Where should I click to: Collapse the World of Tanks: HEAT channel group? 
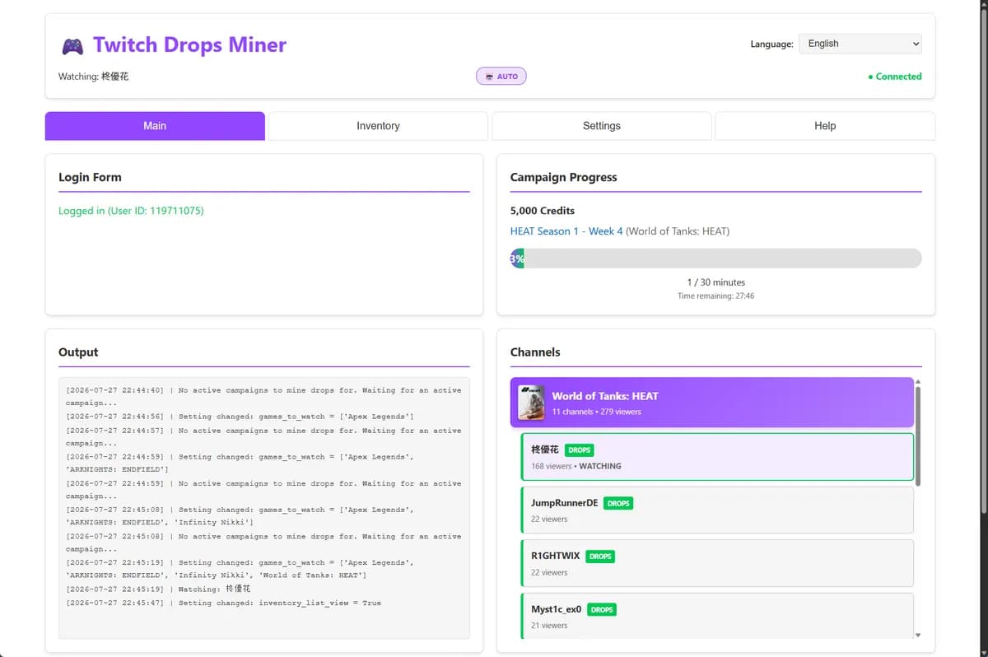point(712,403)
